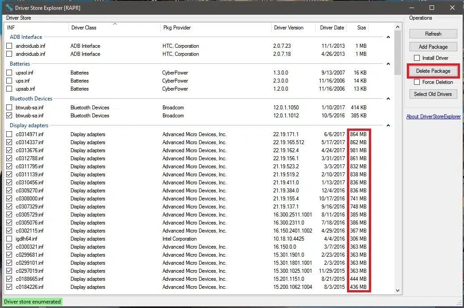Uncheck the c0305729.inf driver

click(9, 215)
